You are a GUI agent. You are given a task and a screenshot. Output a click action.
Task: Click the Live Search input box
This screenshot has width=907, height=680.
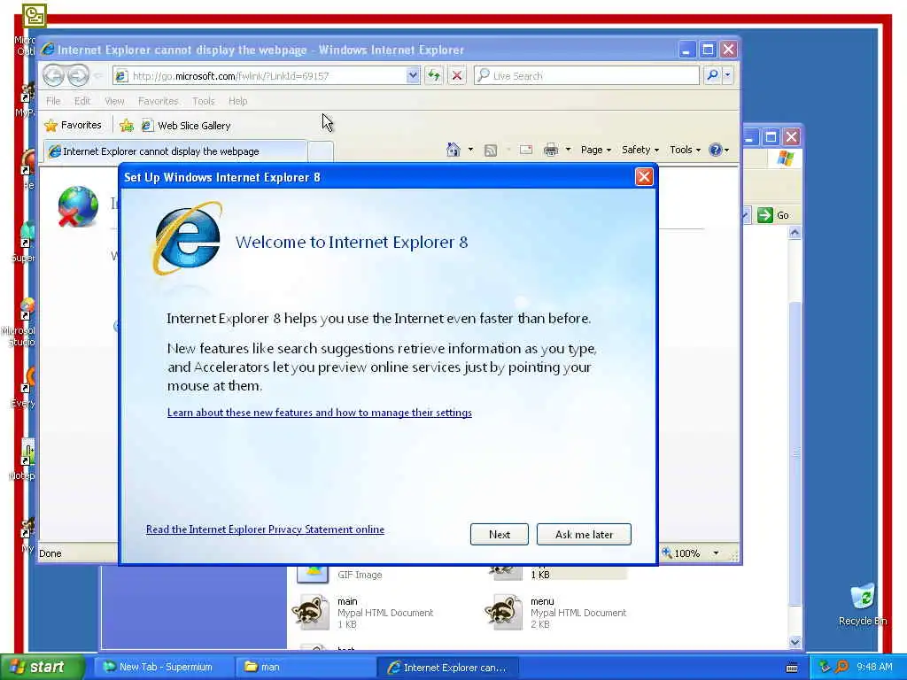tap(586, 76)
